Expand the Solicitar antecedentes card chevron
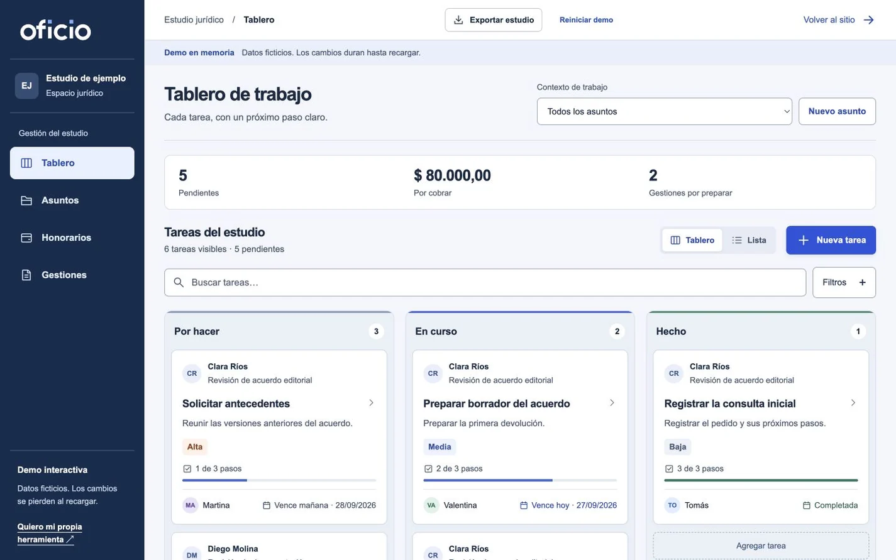Screen dimensions: 896x560 tap(371, 403)
